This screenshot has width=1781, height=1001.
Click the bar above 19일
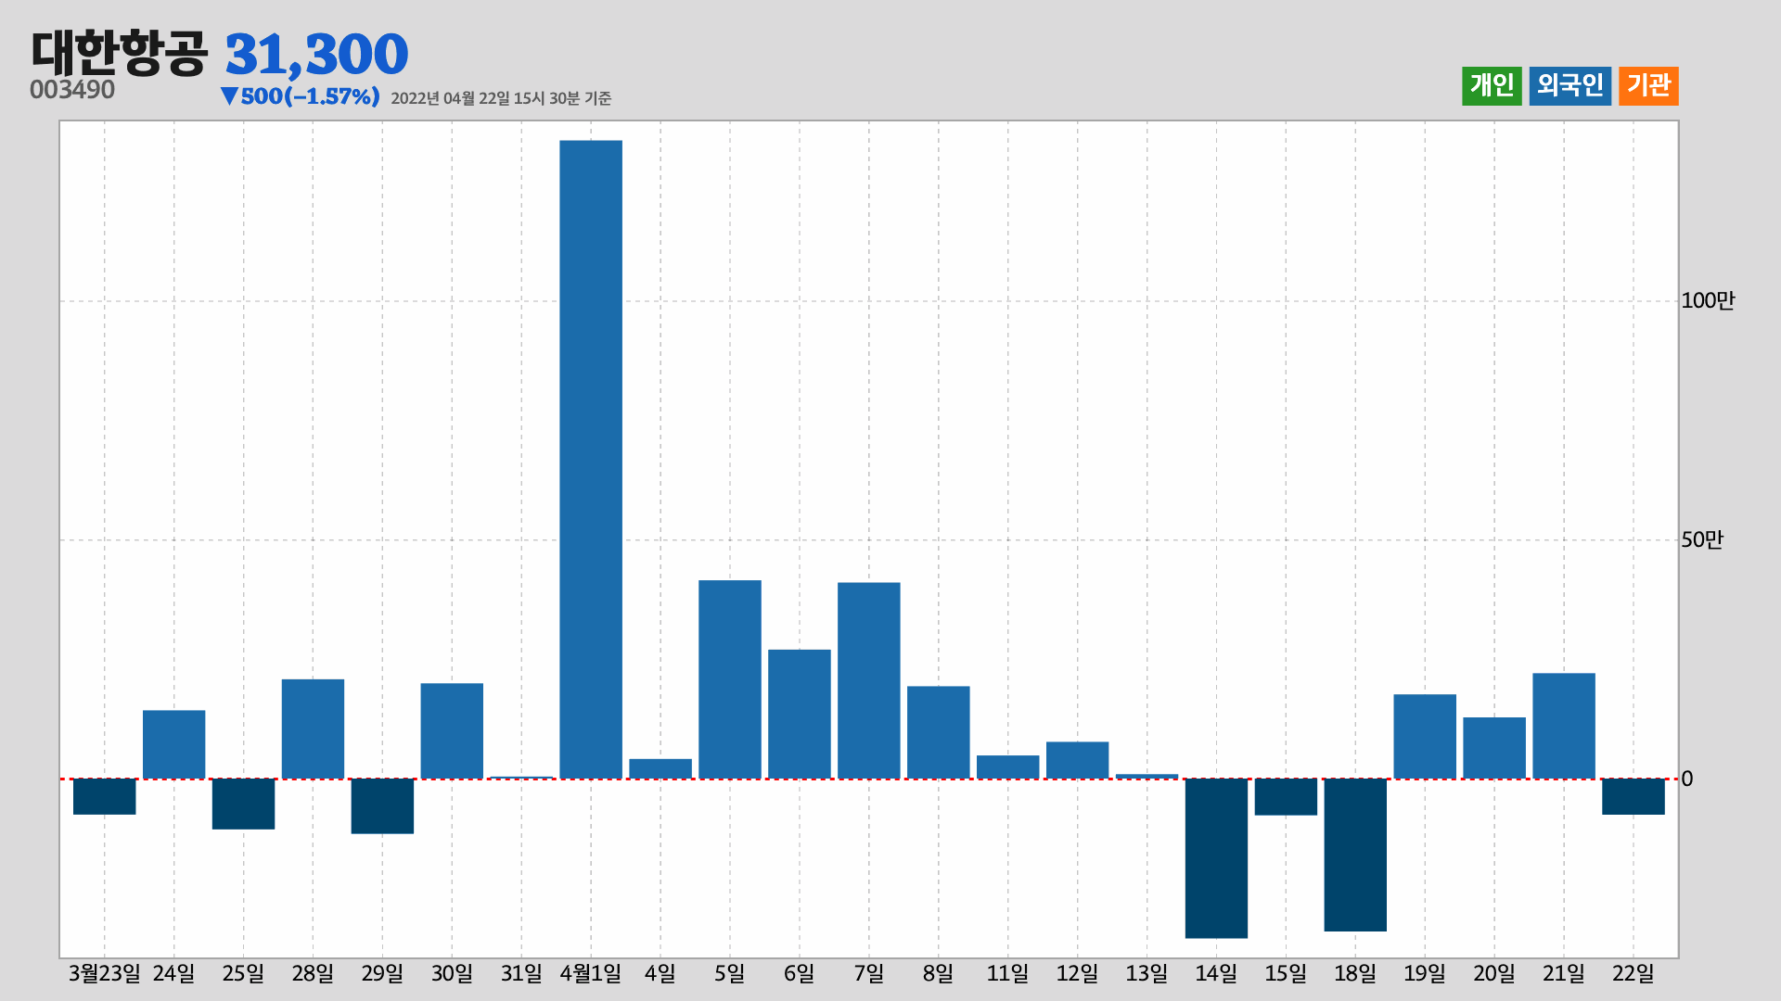coord(1425,737)
